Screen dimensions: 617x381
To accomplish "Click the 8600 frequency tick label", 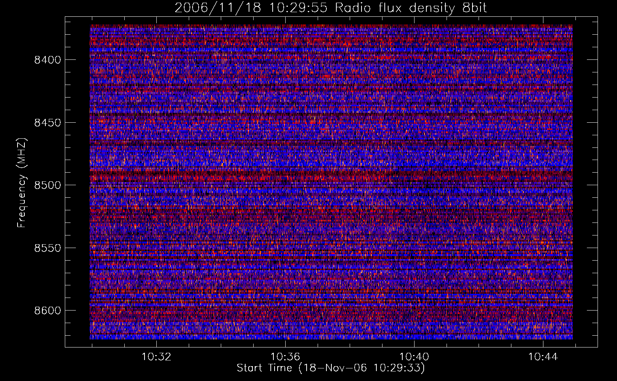I will 47,311.
